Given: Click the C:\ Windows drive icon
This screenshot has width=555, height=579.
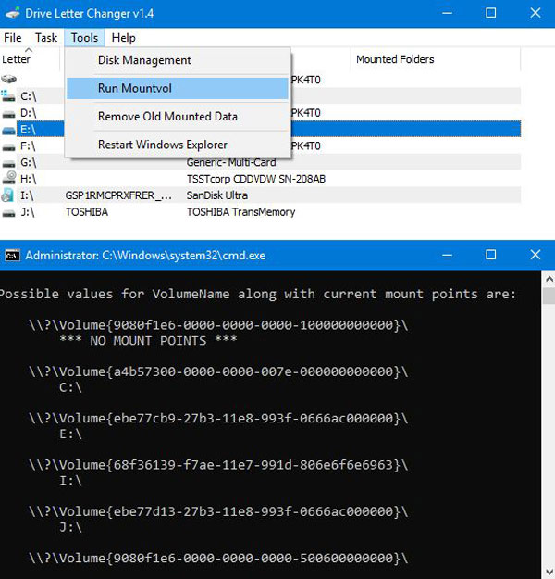Looking at the screenshot, I should click(8, 95).
